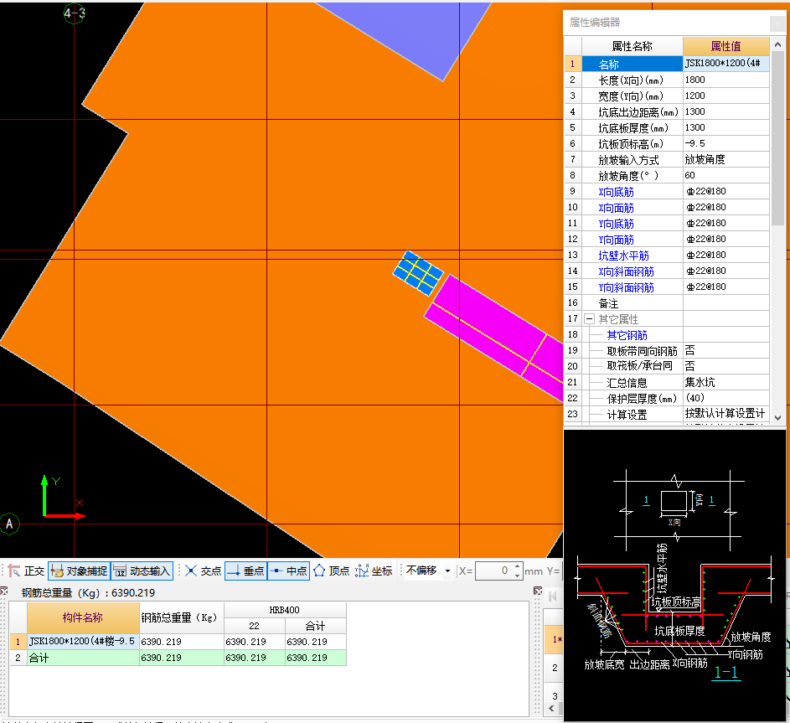
Task: Toggle 交点 intersection snap
Action: 203,571
